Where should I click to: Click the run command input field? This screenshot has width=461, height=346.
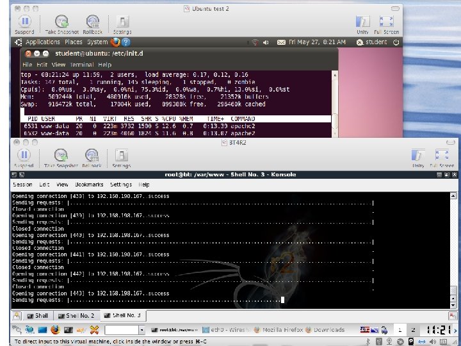[122, 330]
